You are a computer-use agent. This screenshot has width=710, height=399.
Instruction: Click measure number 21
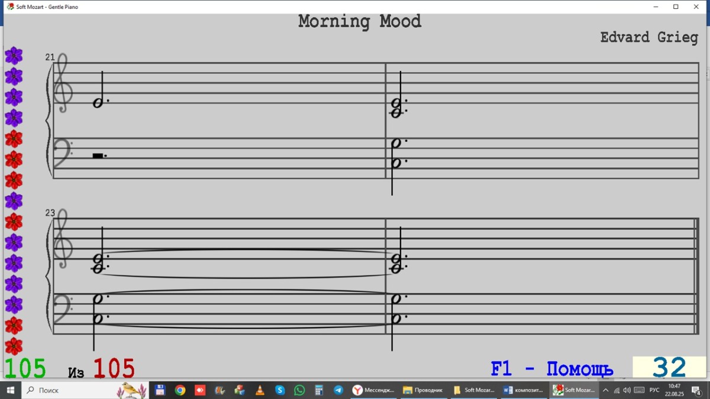(x=50, y=57)
